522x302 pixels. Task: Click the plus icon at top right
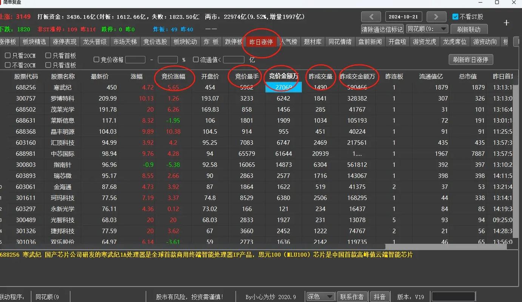(x=507, y=23)
